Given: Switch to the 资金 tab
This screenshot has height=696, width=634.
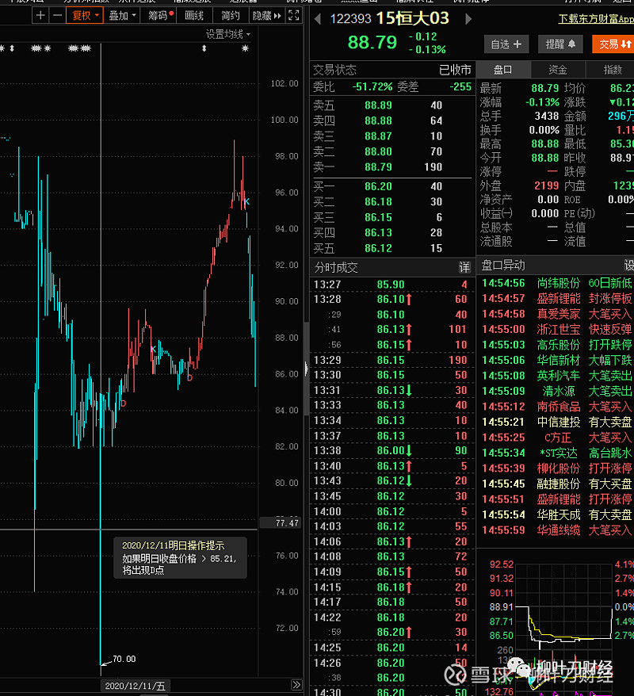Looking at the screenshot, I should click(x=558, y=70).
